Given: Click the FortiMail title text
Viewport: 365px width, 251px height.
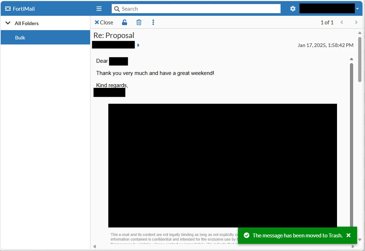Looking at the screenshot, I should pyautogui.click(x=24, y=9).
